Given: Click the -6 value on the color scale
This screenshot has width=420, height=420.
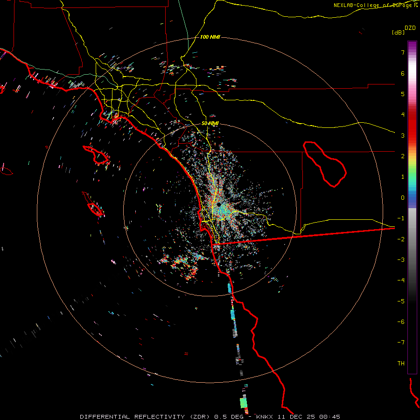Looking at the screenshot, I should coord(401,322).
